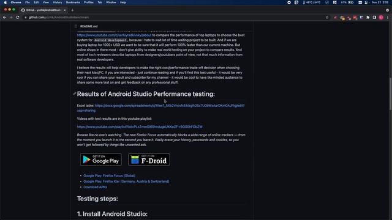Bookmark this page with star icon
This screenshot has height=220, width=392.
pyautogui.click(x=327, y=18)
